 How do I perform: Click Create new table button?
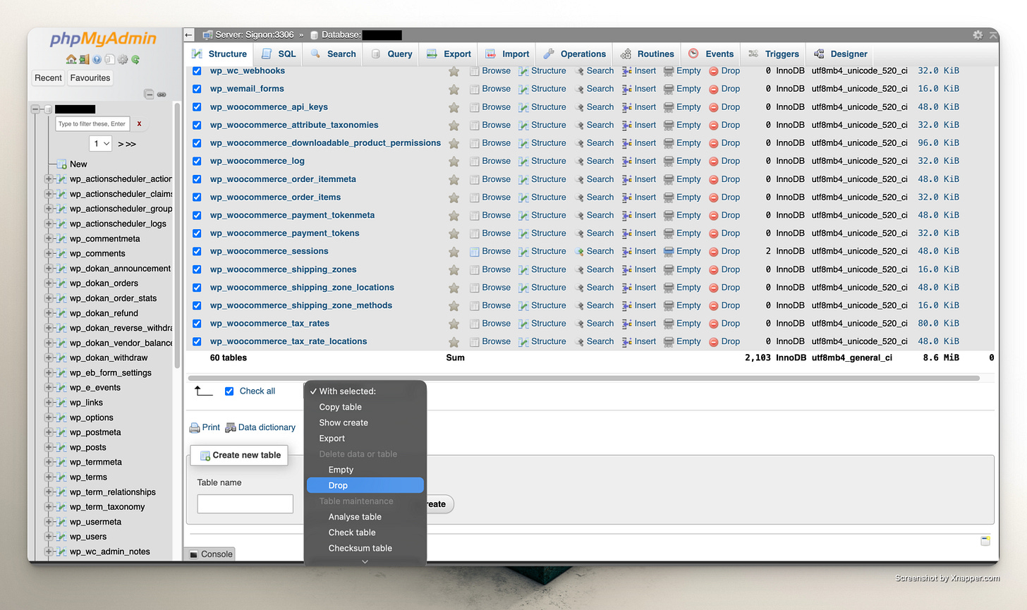(x=240, y=455)
